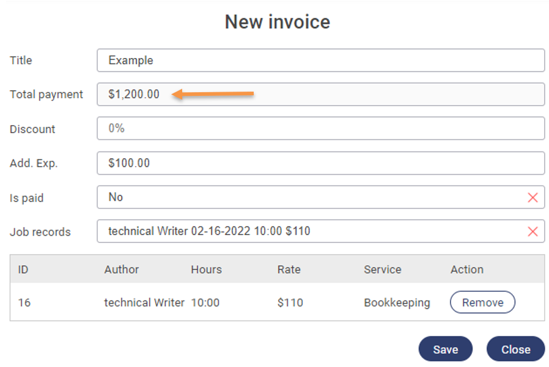Click the New invoice heading
Screen dimensions: 549x367
(x=277, y=22)
